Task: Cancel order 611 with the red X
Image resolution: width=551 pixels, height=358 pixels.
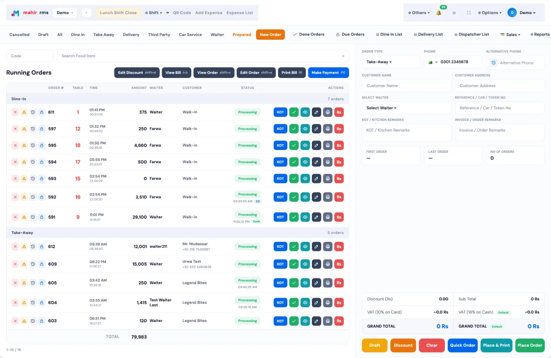Action: pos(15,112)
